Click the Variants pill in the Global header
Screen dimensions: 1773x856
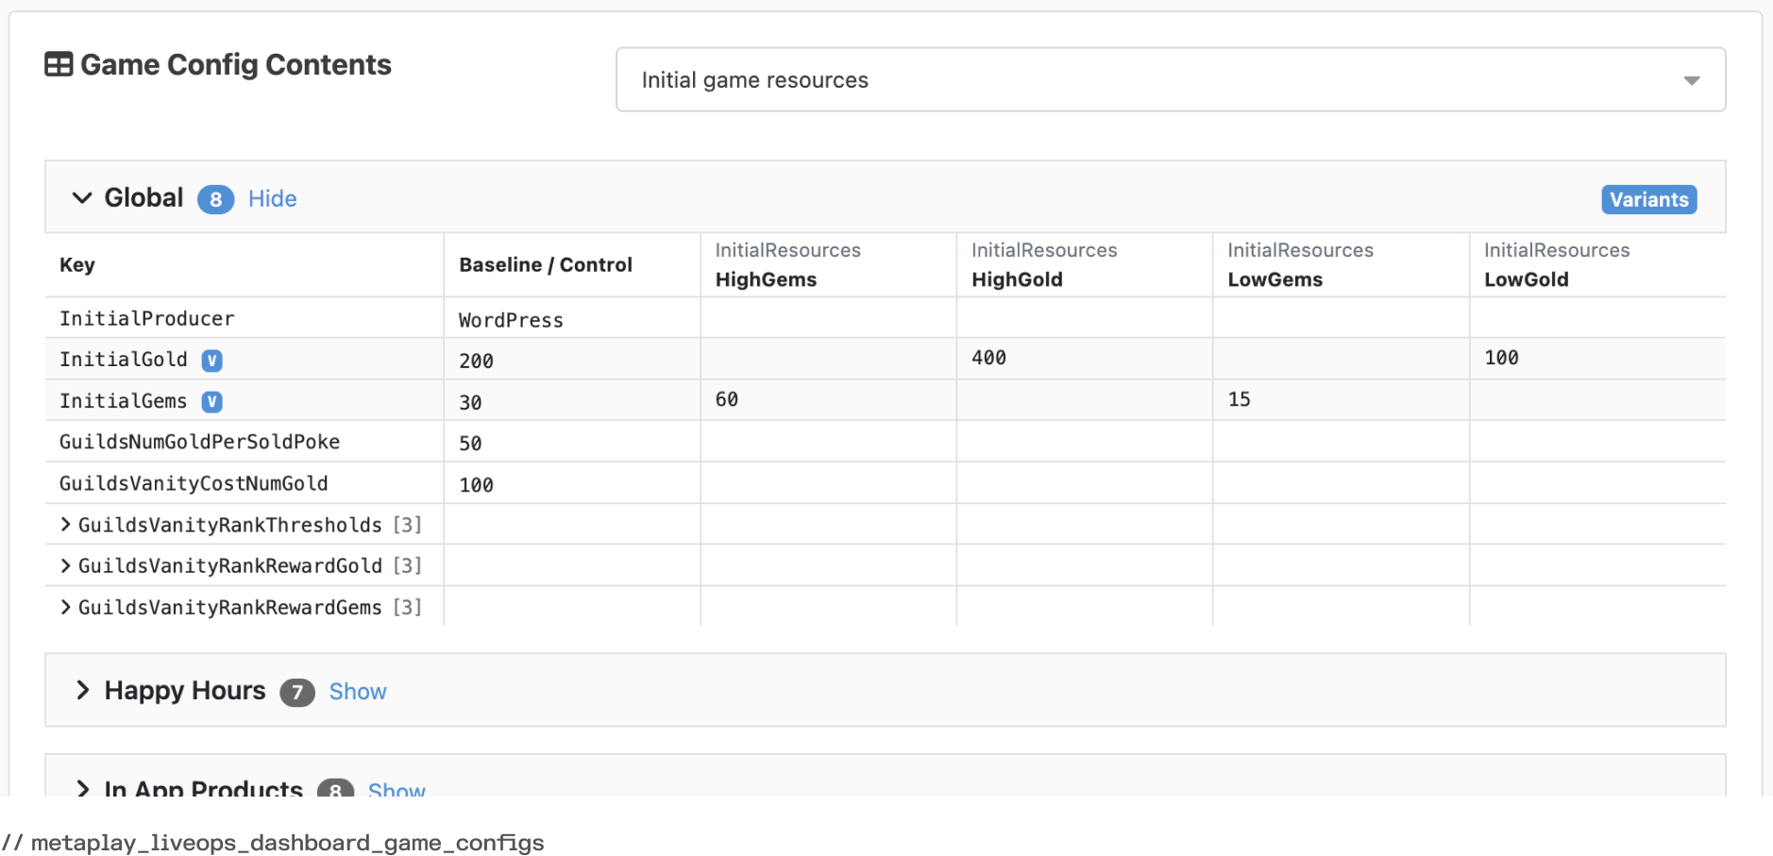click(1647, 199)
